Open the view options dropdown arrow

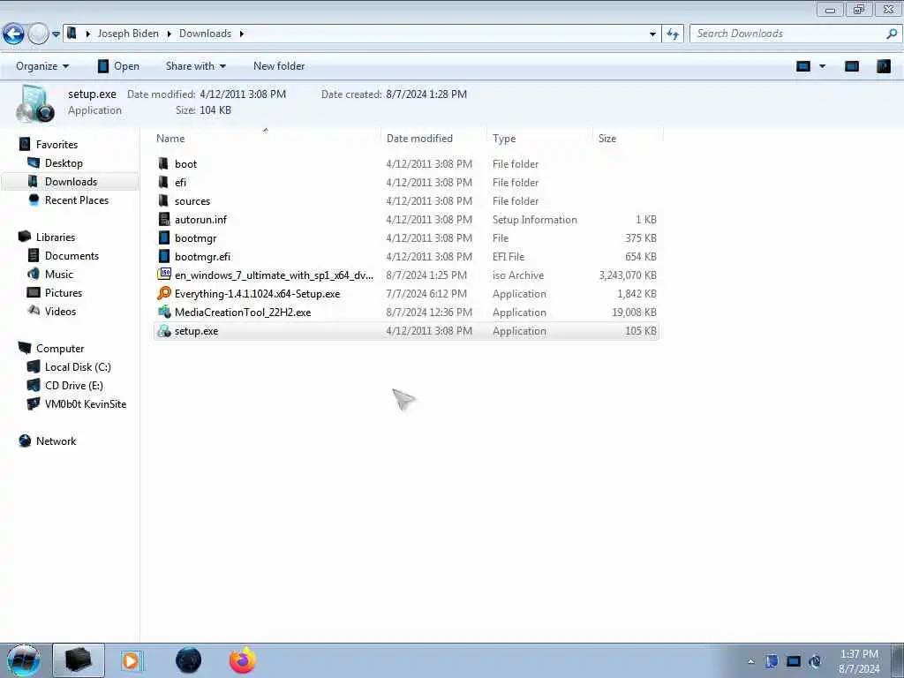pyautogui.click(x=822, y=66)
